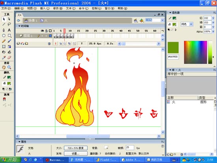Screen dimensions: 217x163
Task: Select the Brush tool
Action: pos(9,41)
